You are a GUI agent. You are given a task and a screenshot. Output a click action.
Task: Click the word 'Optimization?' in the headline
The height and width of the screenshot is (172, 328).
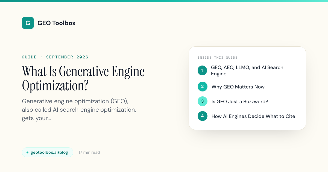pos(55,86)
